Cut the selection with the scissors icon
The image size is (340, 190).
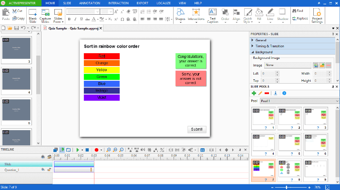tap(17, 11)
